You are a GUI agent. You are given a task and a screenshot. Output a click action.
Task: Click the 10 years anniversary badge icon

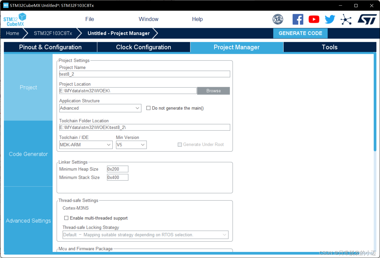278,19
